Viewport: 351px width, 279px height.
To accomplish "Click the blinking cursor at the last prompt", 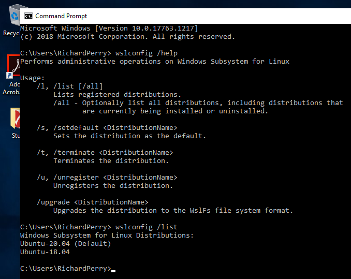I will click(x=113, y=269).
